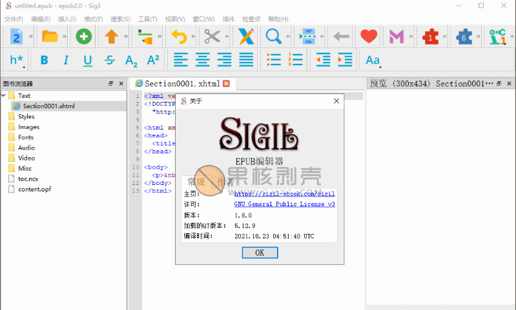This screenshot has width=516, height=310.
Task: Open the 帮助(H) menu
Action: [278, 19]
